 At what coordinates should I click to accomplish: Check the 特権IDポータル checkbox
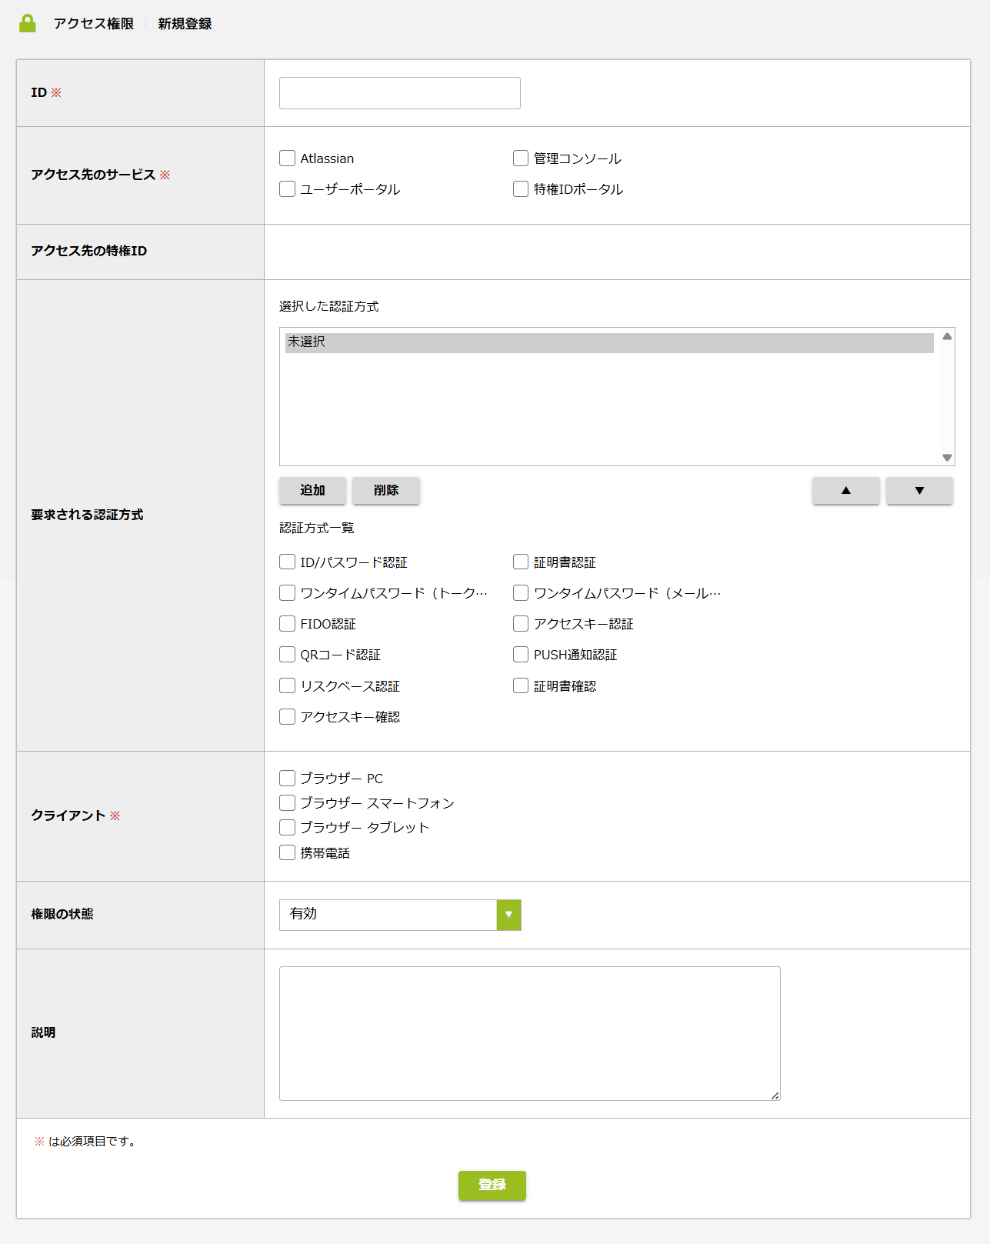[521, 189]
